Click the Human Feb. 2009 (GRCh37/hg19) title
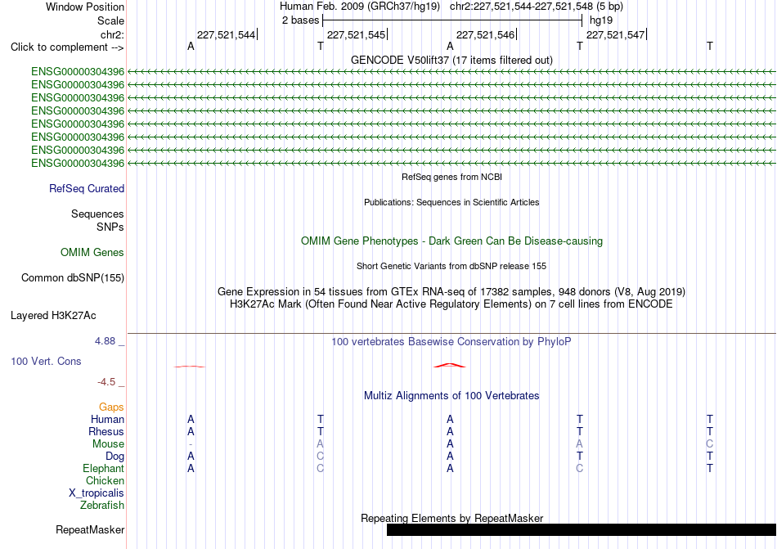 [360, 7]
